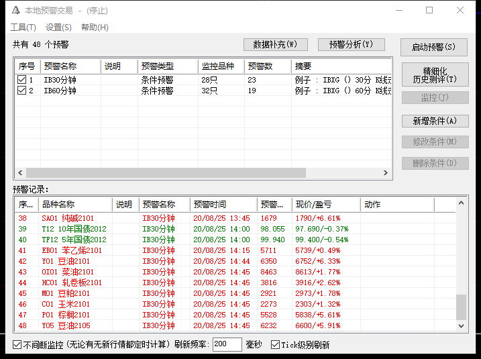Open 精细化历史测评(T)
The width and height of the screenshot is (481, 359).
pos(433,75)
